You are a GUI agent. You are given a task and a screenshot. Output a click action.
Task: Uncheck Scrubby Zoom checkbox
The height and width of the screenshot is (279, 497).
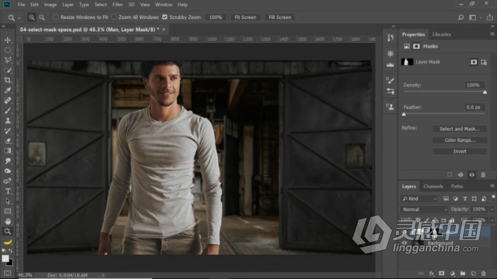tap(165, 17)
